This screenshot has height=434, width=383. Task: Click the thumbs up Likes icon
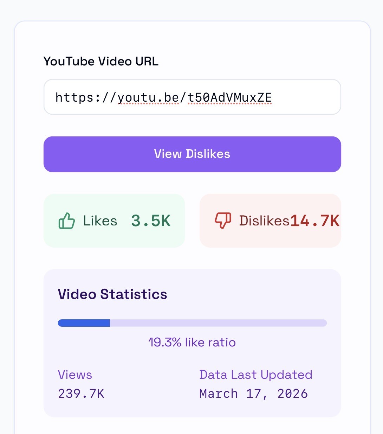point(67,221)
